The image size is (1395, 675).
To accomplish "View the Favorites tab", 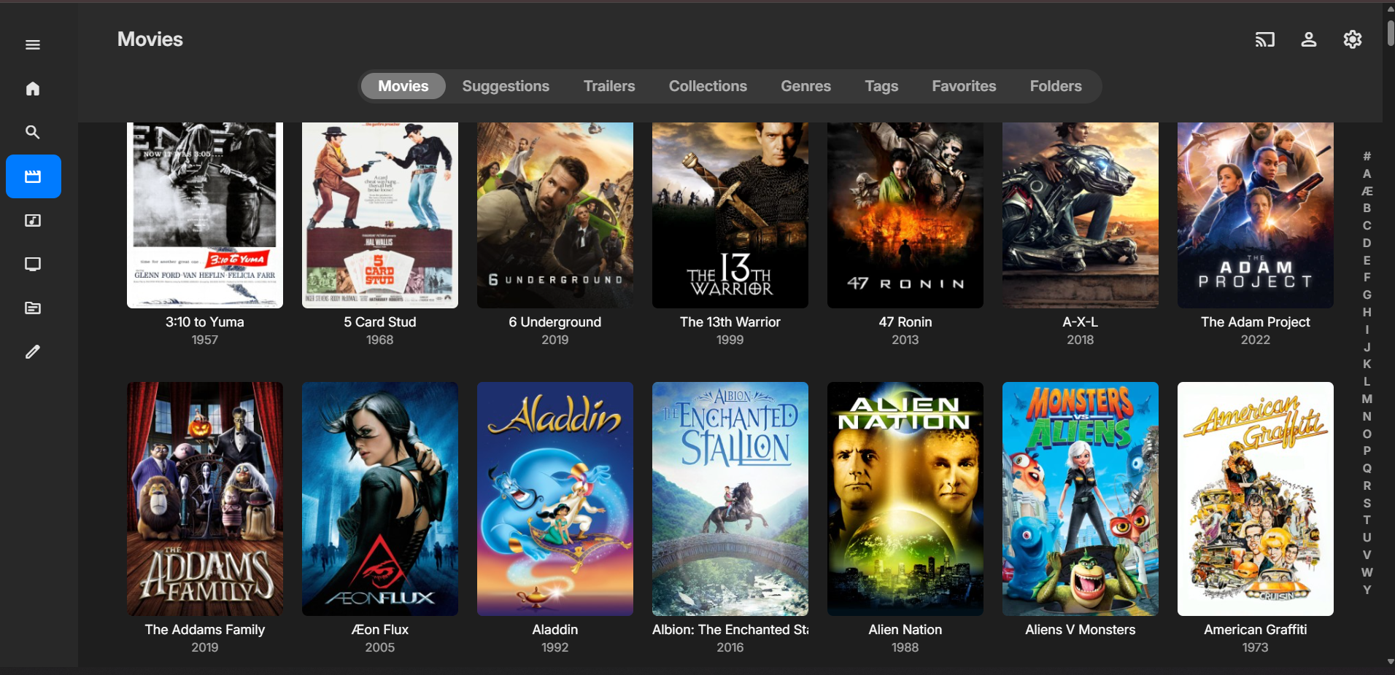I will tap(964, 86).
